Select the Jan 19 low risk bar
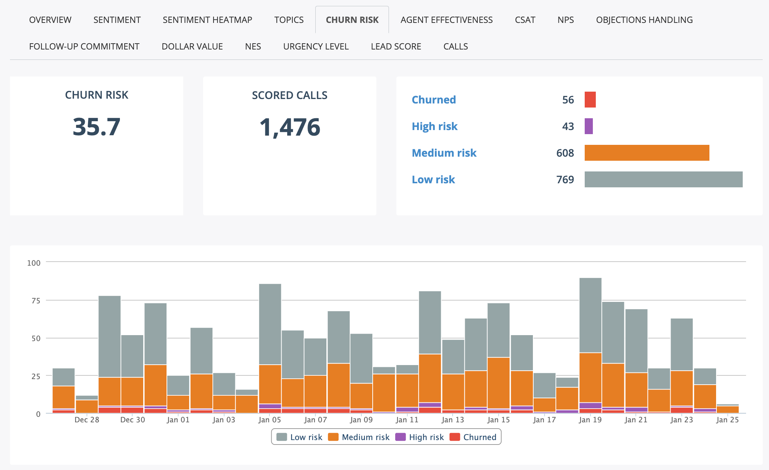This screenshot has height=470, width=769. tap(590, 315)
